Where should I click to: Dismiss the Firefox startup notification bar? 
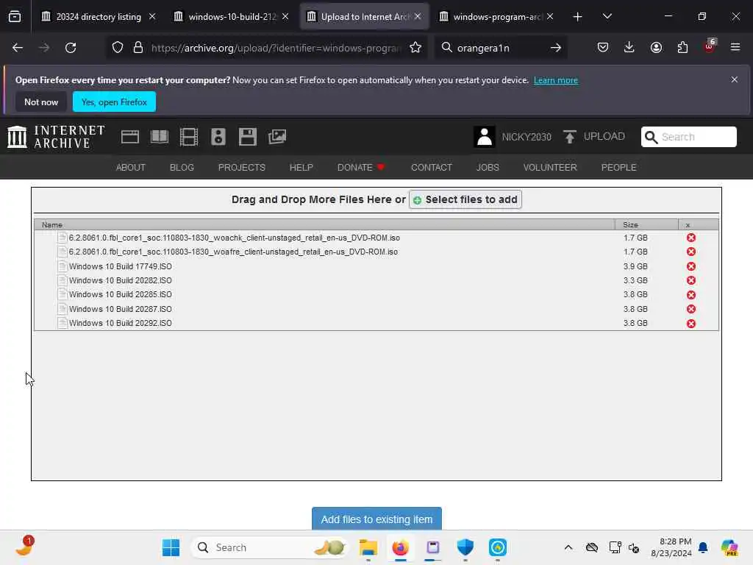(x=735, y=79)
